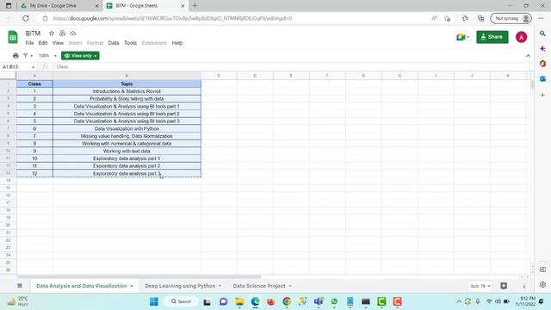Star the BITM spreadsheet

coord(52,34)
